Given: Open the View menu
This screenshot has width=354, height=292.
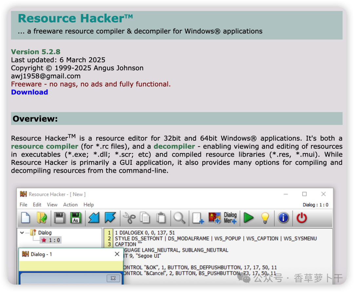Looking at the screenshot, I should (x=52, y=205).
